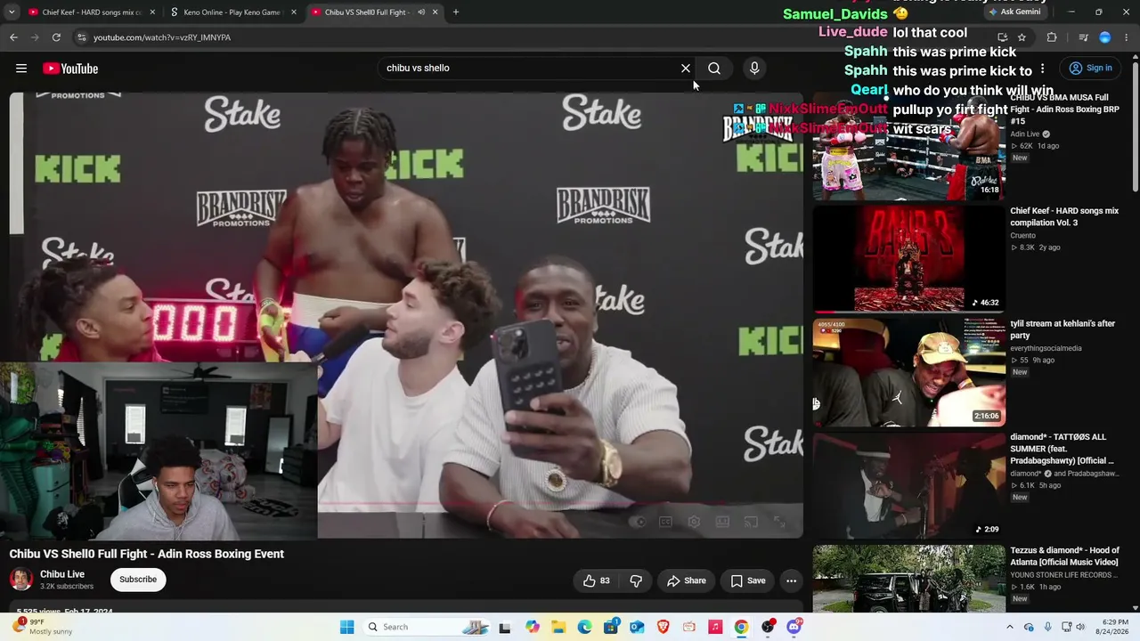Launch File Explorer from the taskbar

click(x=558, y=627)
